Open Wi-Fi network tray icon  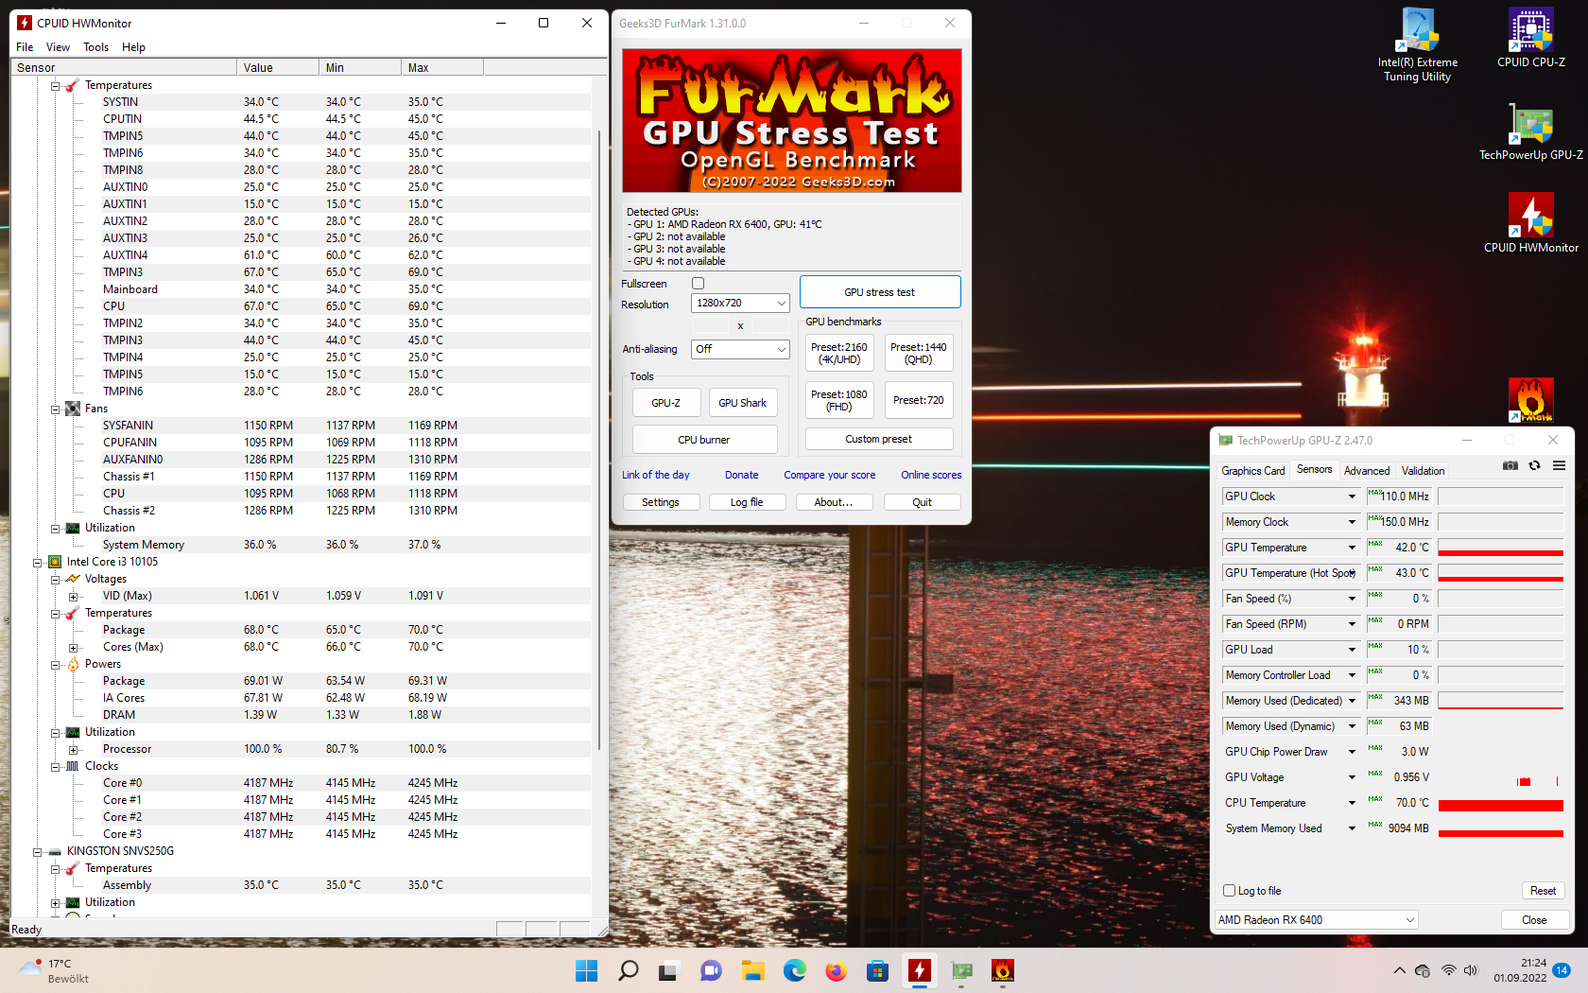click(1448, 970)
